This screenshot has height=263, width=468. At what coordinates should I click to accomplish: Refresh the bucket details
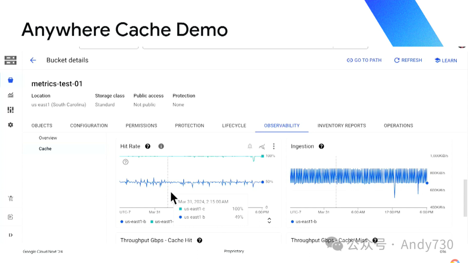[408, 60]
